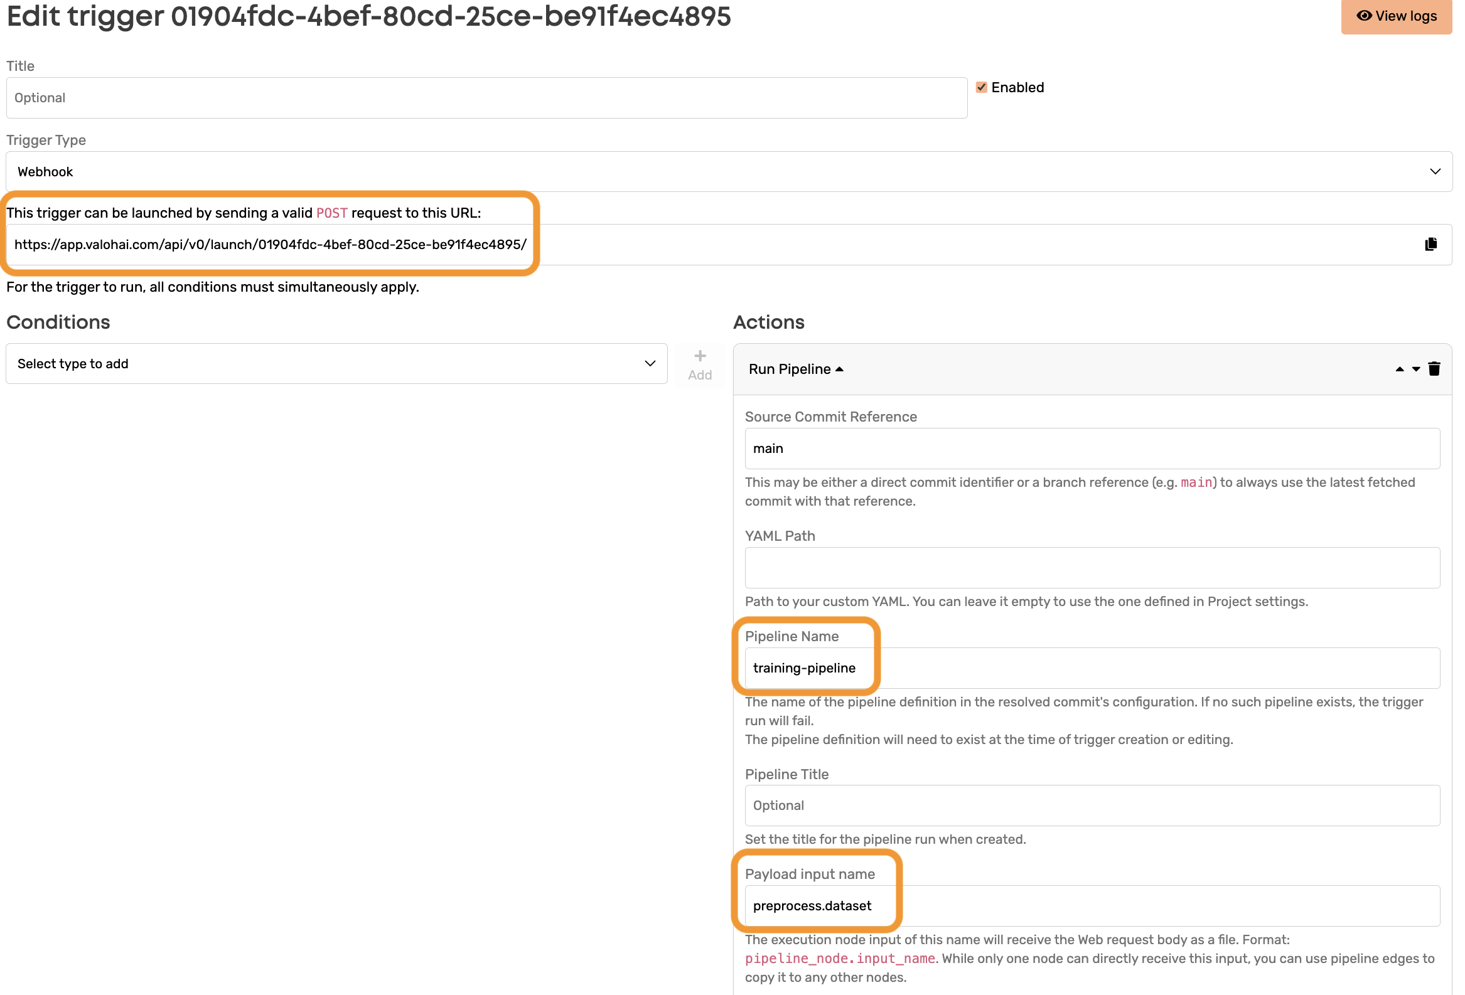Click the Enabled label text

click(x=1017, y=88)
